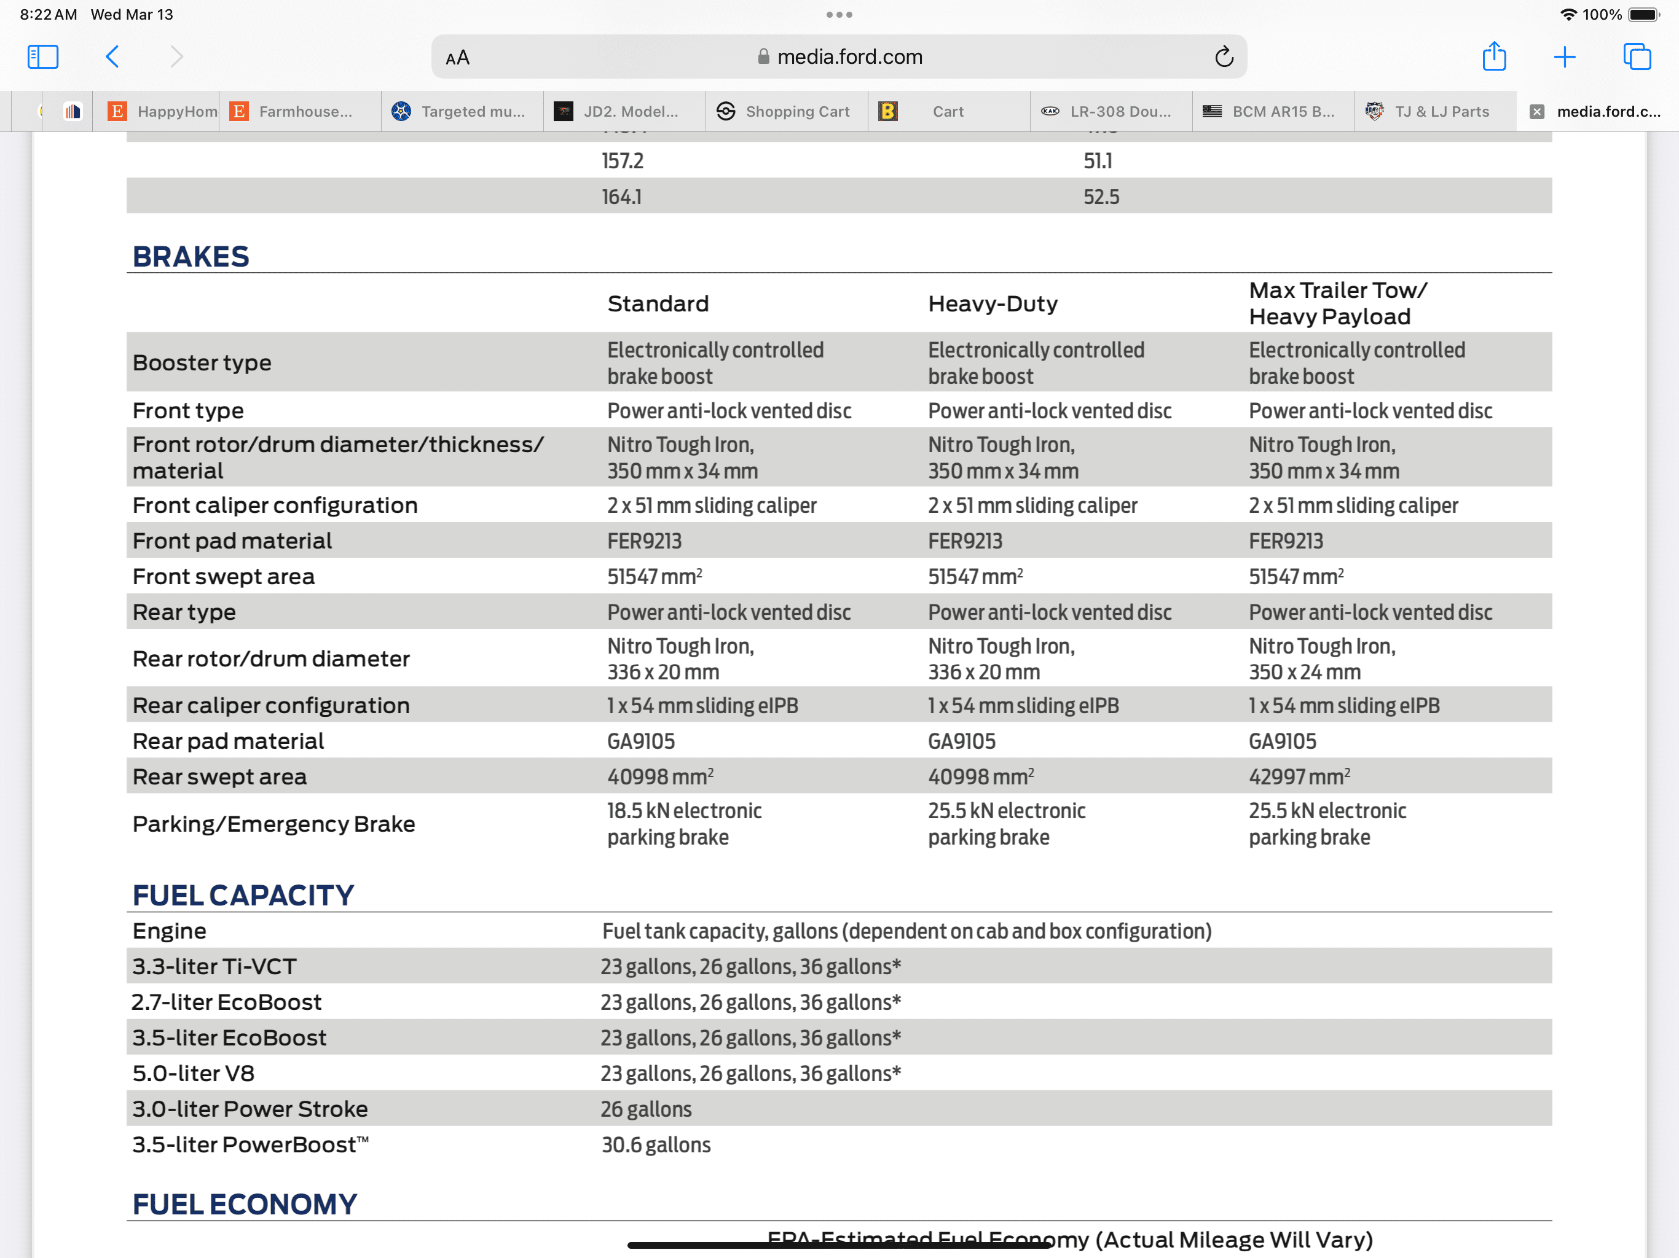The image size is (1679, 1258).
Task: Select the 52.5 table value
Action: pos(1101,197)
